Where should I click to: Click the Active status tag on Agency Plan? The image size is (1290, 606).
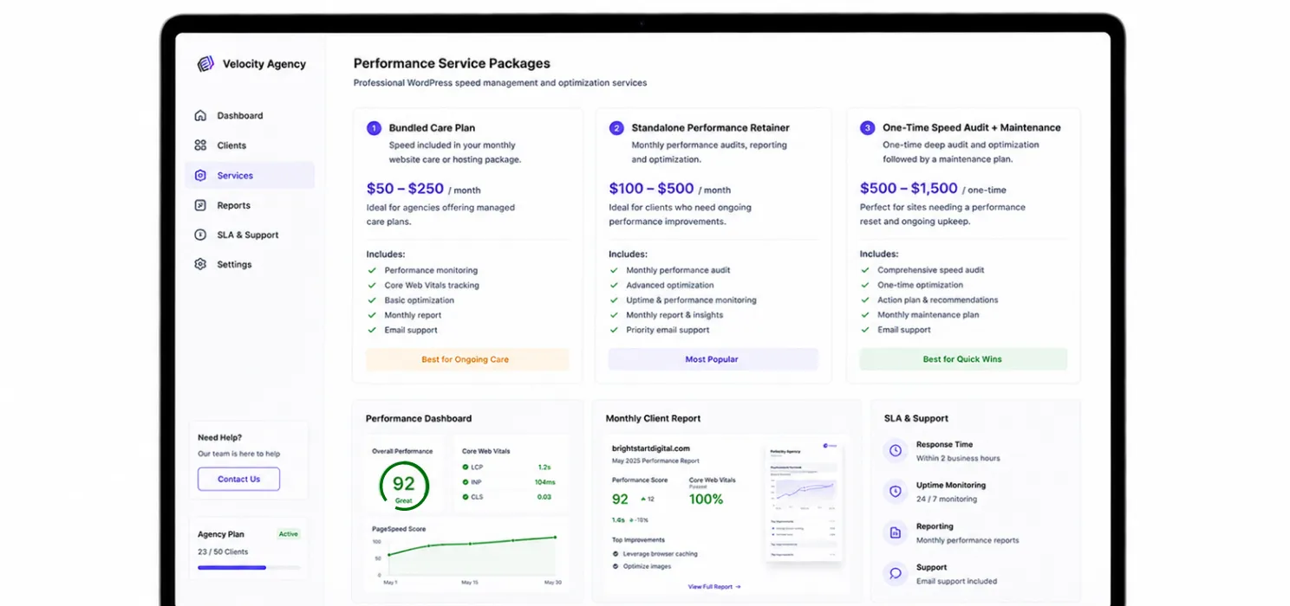[289, 534]
